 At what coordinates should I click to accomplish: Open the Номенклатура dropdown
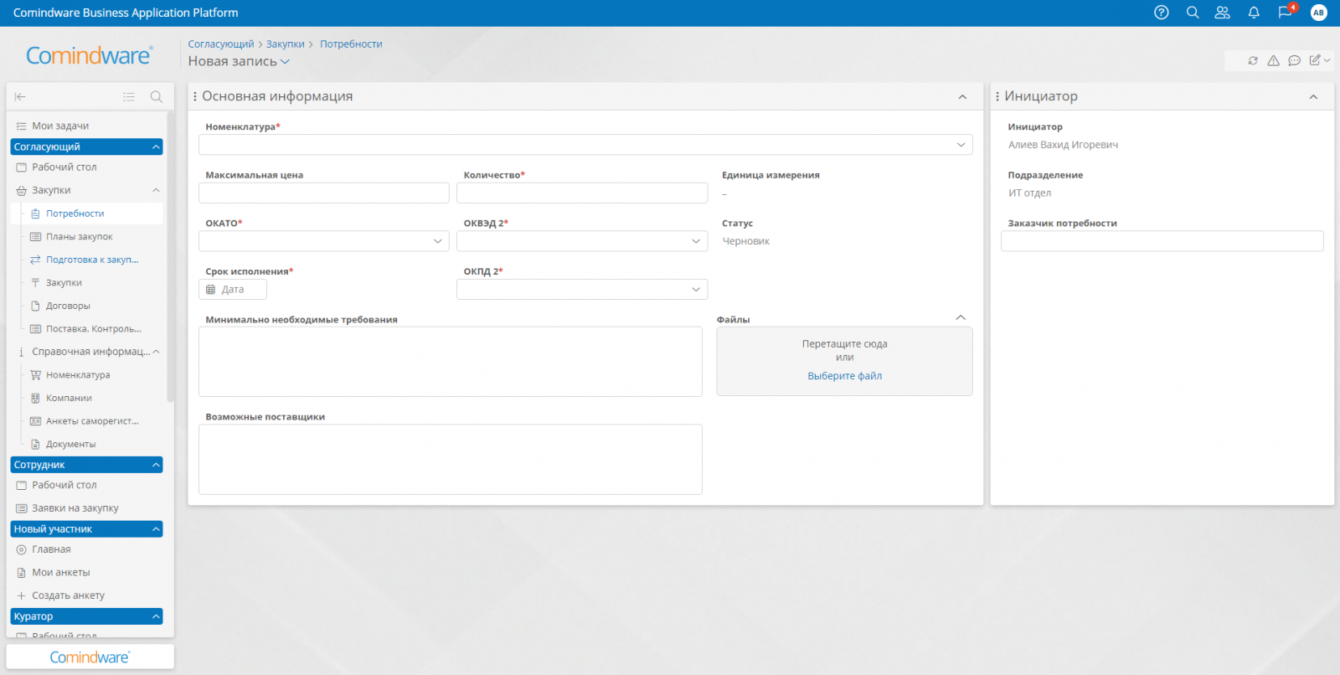tap(961, 145)
